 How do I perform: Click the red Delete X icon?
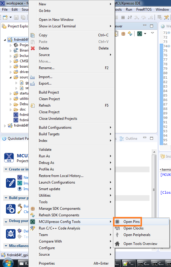click(x=33, y=48)
